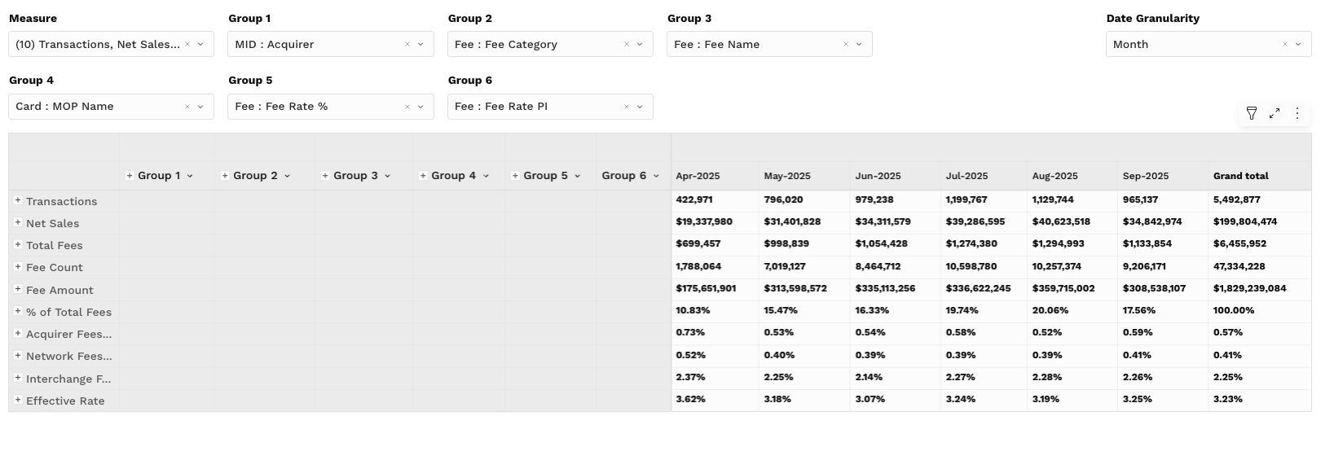Expand the Effective Rate row
The width and height of the screenshot is (1321, 460).
(x=18, y=400)
